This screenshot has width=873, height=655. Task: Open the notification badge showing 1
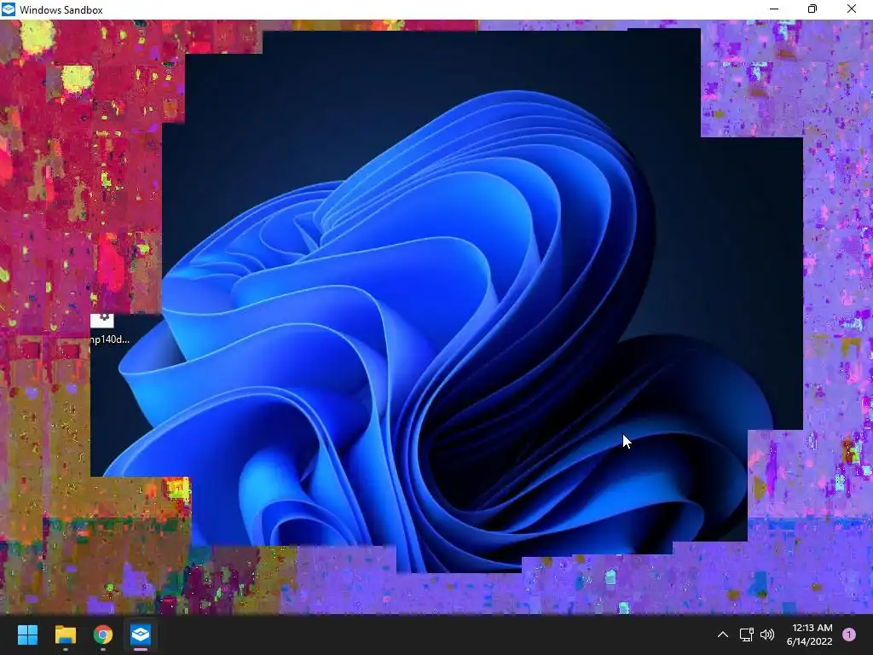[x=849, y=635]
